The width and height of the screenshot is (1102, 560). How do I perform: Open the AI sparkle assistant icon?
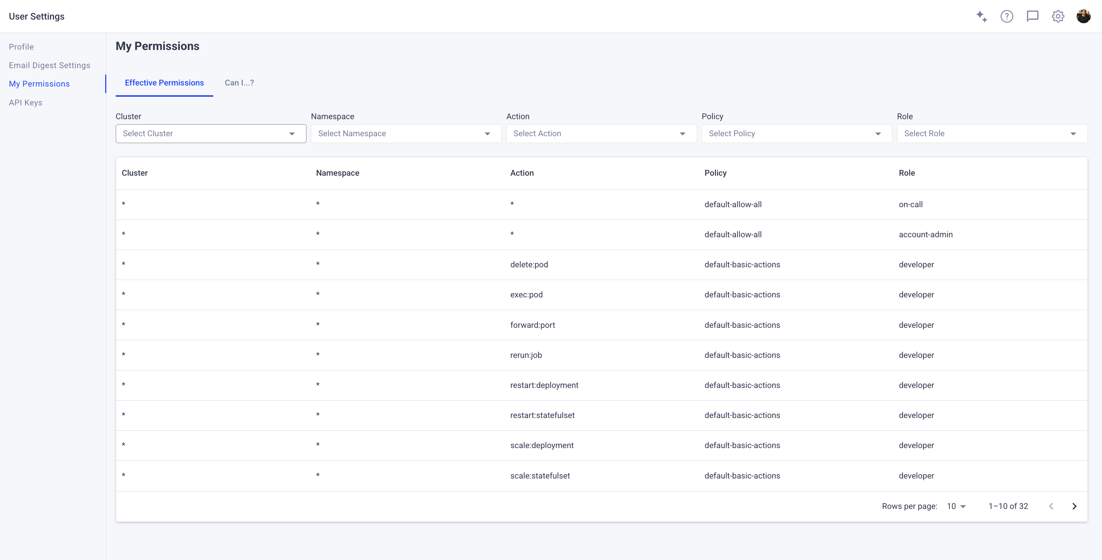click(981, 17)
